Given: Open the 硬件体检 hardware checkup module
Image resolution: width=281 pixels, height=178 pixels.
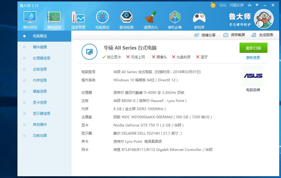Looking at the screenshot, I should pos(30,20).
